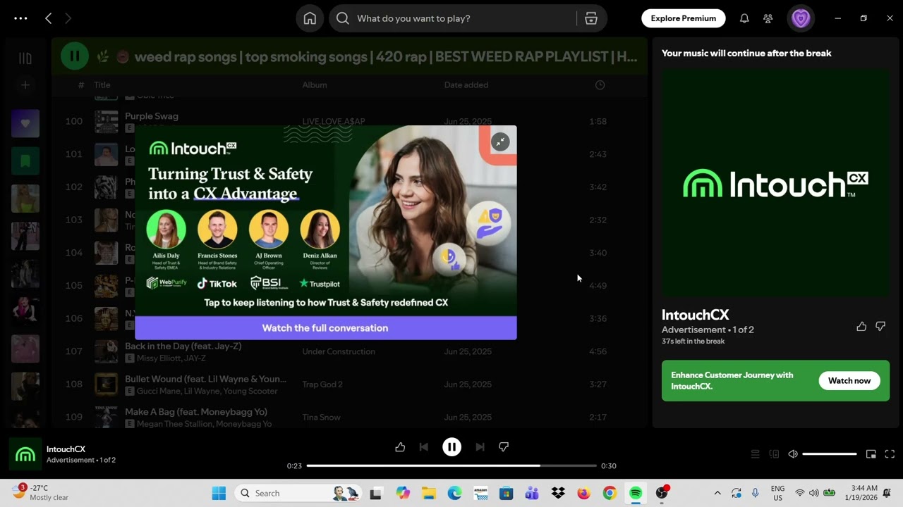The height and width of the screenshot is (507, 903).
Task: Click the IntouchCX thumbnail in the player bar
Action: click(x=25, y=454)
